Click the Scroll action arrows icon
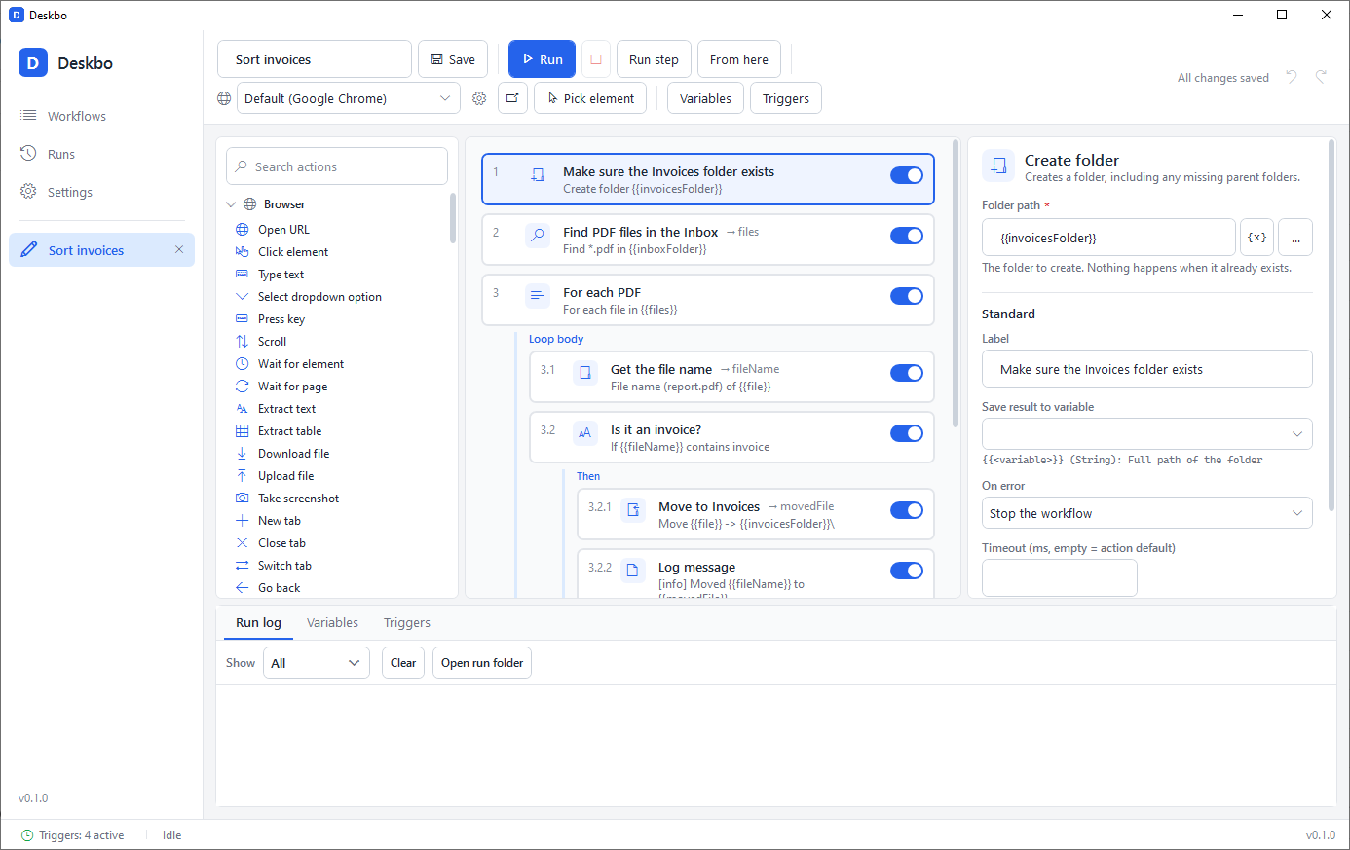 coord(243,342)
